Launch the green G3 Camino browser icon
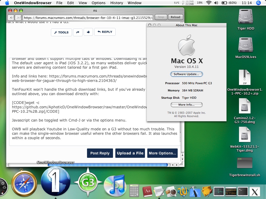The width and height of the screenshot is (266, 199). coord(88,182)
